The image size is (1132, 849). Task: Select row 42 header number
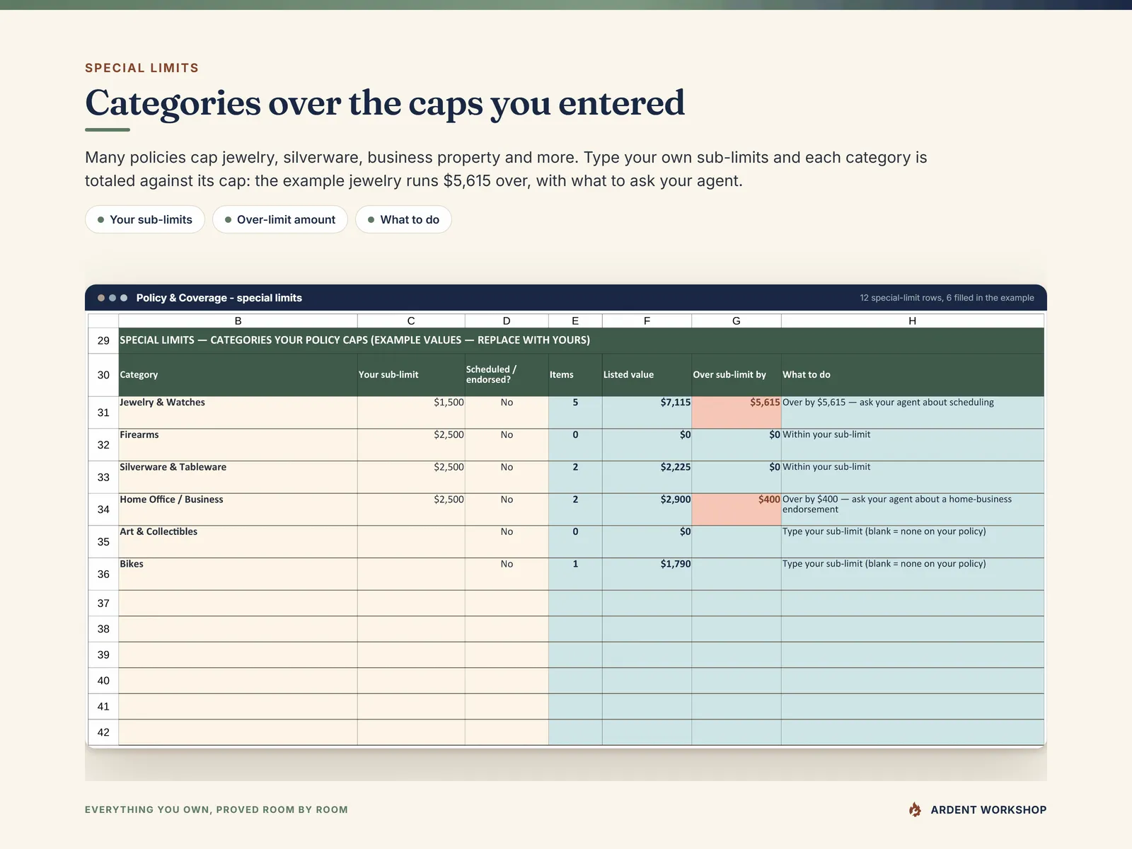click(x=103, y=732)
